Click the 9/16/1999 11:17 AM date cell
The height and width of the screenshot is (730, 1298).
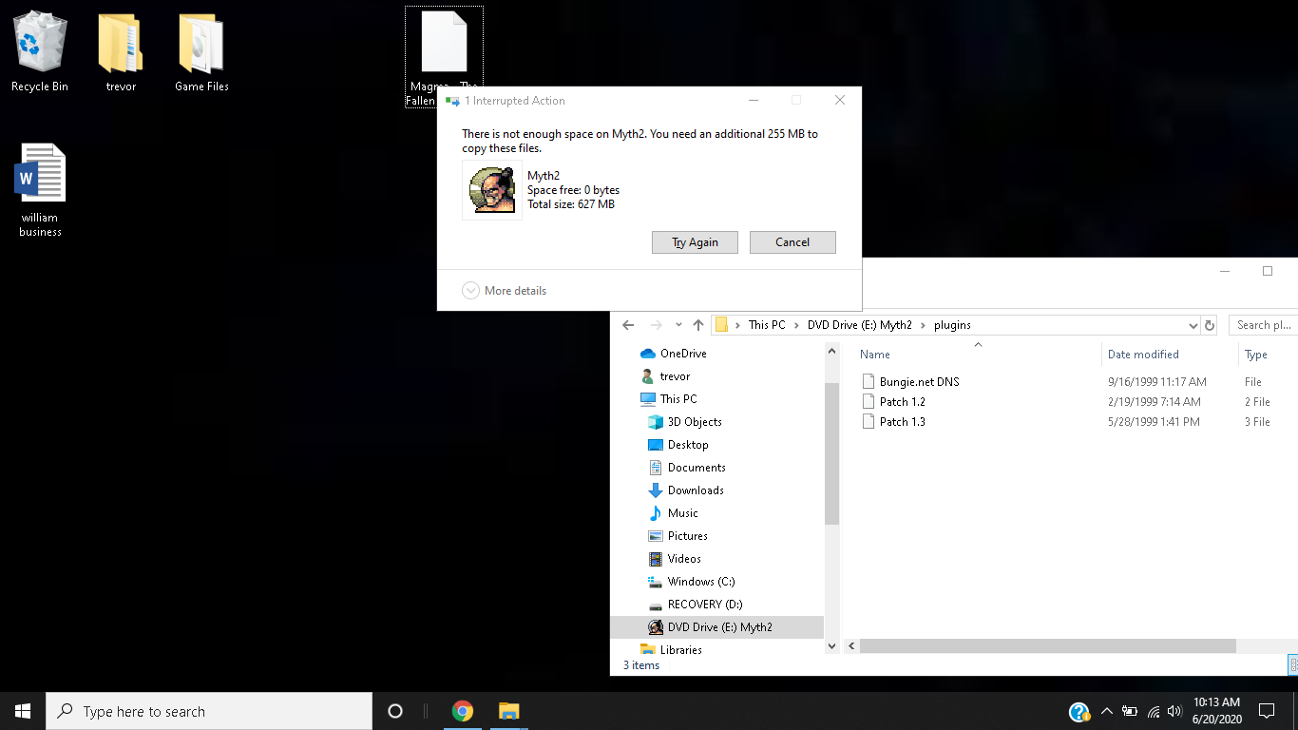pyautogui.click(x=1156, y=382)
